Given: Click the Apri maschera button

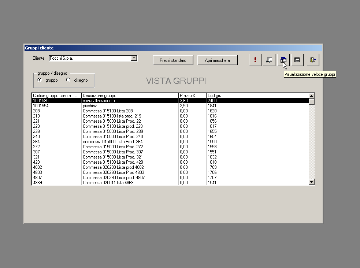Looking at the screenshot, I should tap(218, 60).
